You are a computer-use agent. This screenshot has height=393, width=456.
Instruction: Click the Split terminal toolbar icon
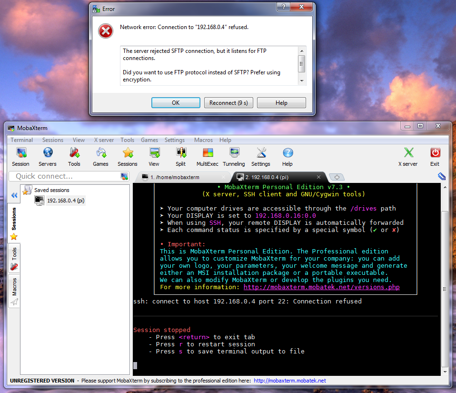click(x=180, y=157)
